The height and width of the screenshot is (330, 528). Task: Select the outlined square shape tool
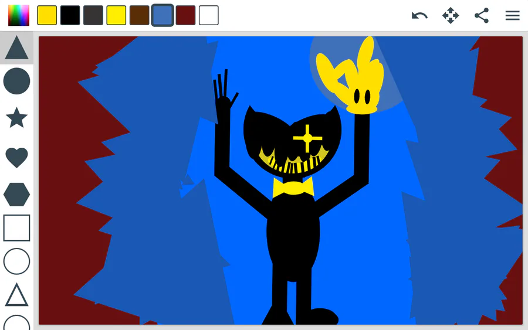(16, 228)
